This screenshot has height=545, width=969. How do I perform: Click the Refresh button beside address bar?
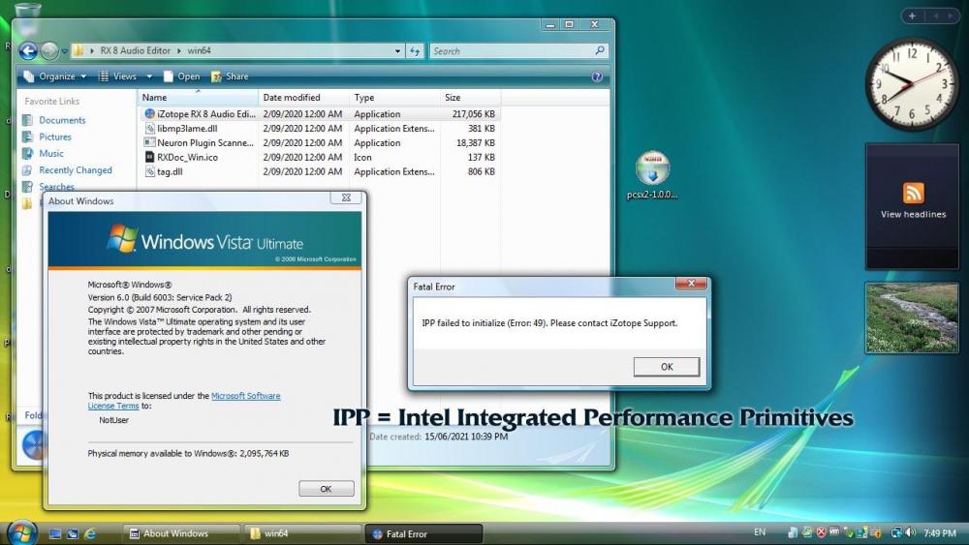tap(415, 51)
